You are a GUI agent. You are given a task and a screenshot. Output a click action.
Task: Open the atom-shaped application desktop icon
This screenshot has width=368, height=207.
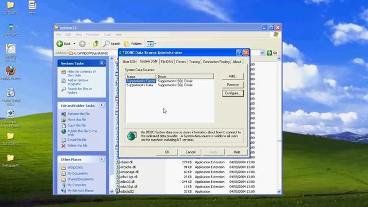click(10, 49)
